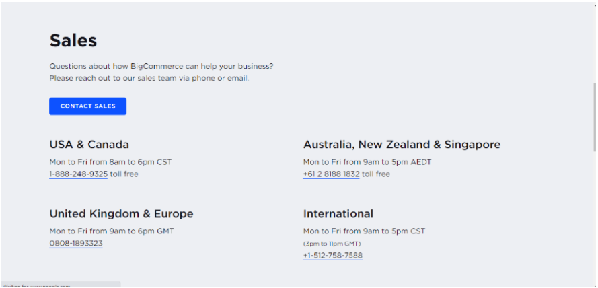This screenshot has height=288, width=598.
Task: Select the UK phone link 0808-1893323
Action: 76,244
